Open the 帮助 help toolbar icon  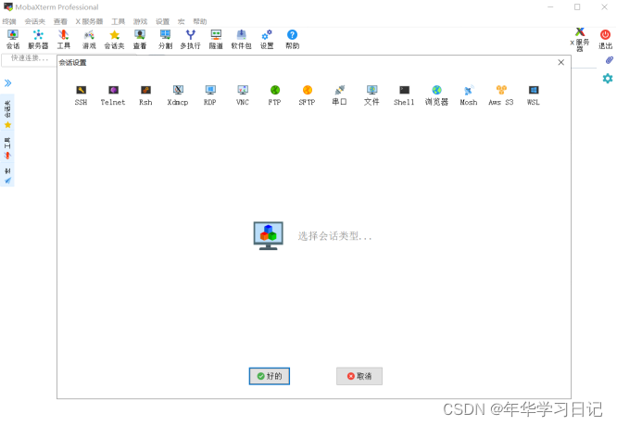[x=293, y=39]
